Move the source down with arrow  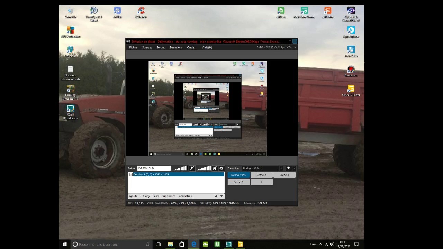(x=222, y=196)
